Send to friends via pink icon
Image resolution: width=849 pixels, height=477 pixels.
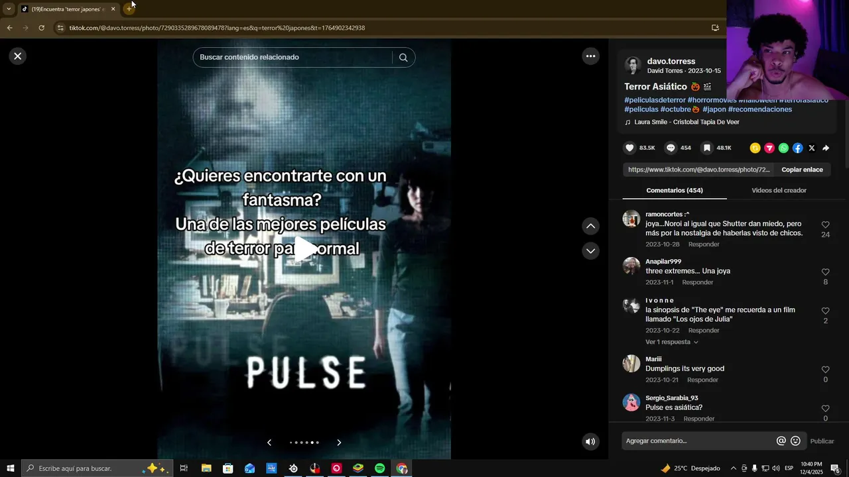pyautogui.click(x=769, y=148)
